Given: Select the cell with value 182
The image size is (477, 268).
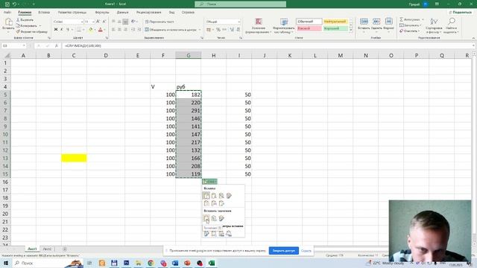Looking at the screenshot, I should pyautogui.click(x=189, y=95).
